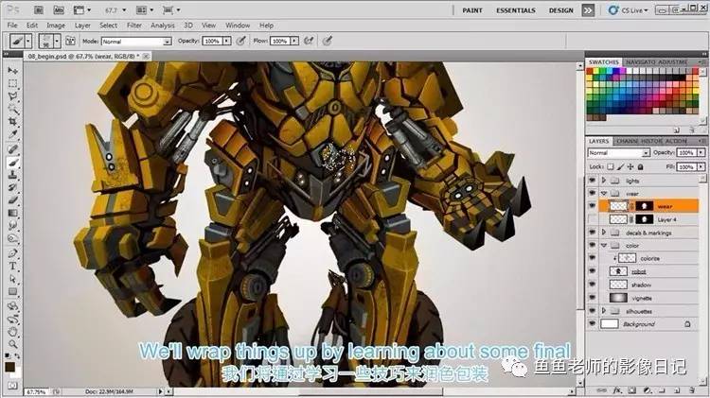Open Brush Preset picker arrow
The image size is (710, 398).
pyautogui.click(x=57, y=41)
